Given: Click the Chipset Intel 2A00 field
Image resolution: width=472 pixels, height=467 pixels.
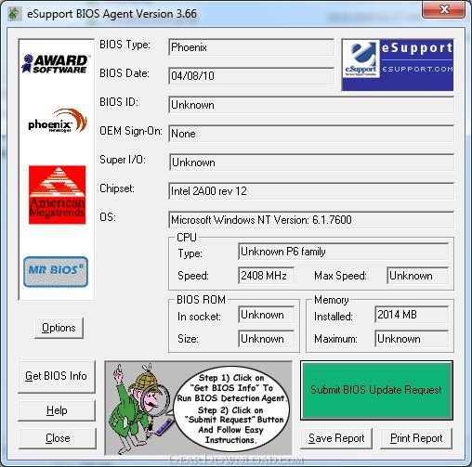Looking at the screenshot, I should [311, 191].
